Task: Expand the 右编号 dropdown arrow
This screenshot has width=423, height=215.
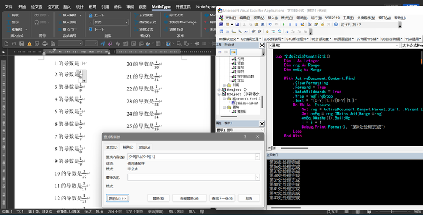Action: (26, 29)
